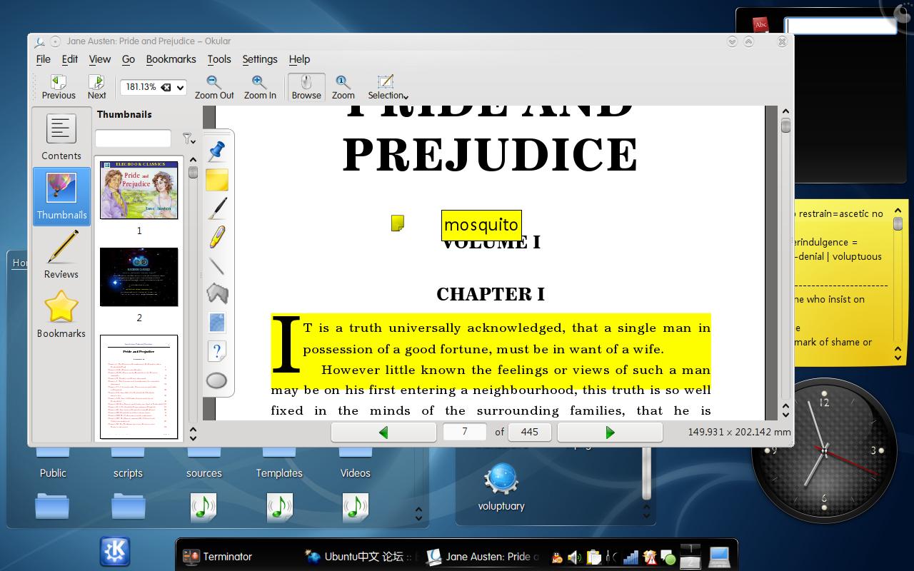This screenshot has width=914, height=571.
Task: Open the zoom percentage combo box
Action: (180, 87)
